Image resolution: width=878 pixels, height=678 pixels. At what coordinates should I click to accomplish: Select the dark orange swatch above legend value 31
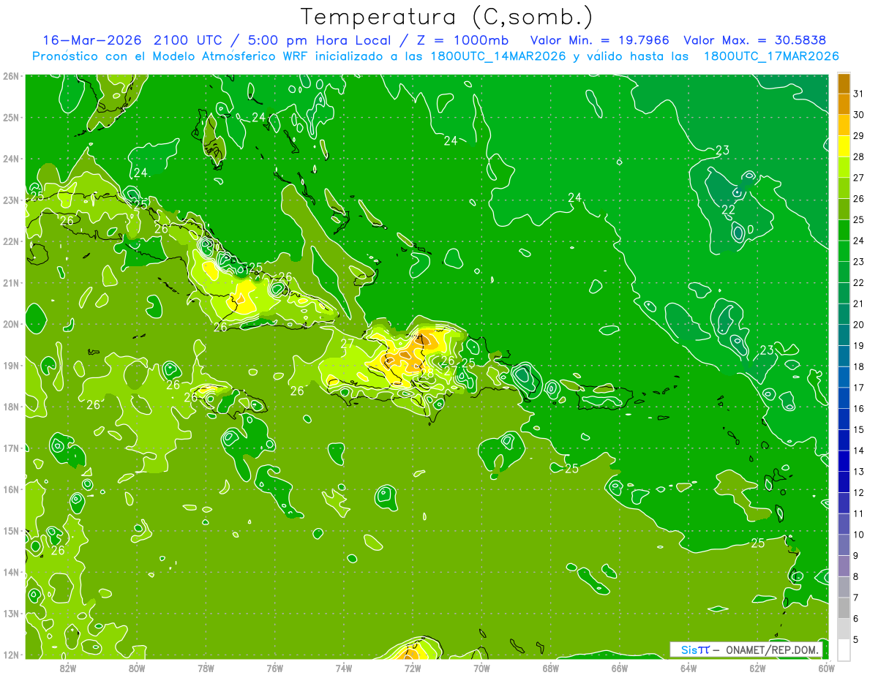[x=844, y=83]
